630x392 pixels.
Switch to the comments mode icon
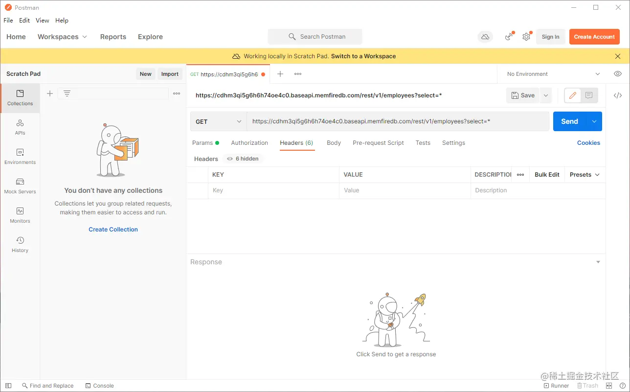click(x=589, y=95)
